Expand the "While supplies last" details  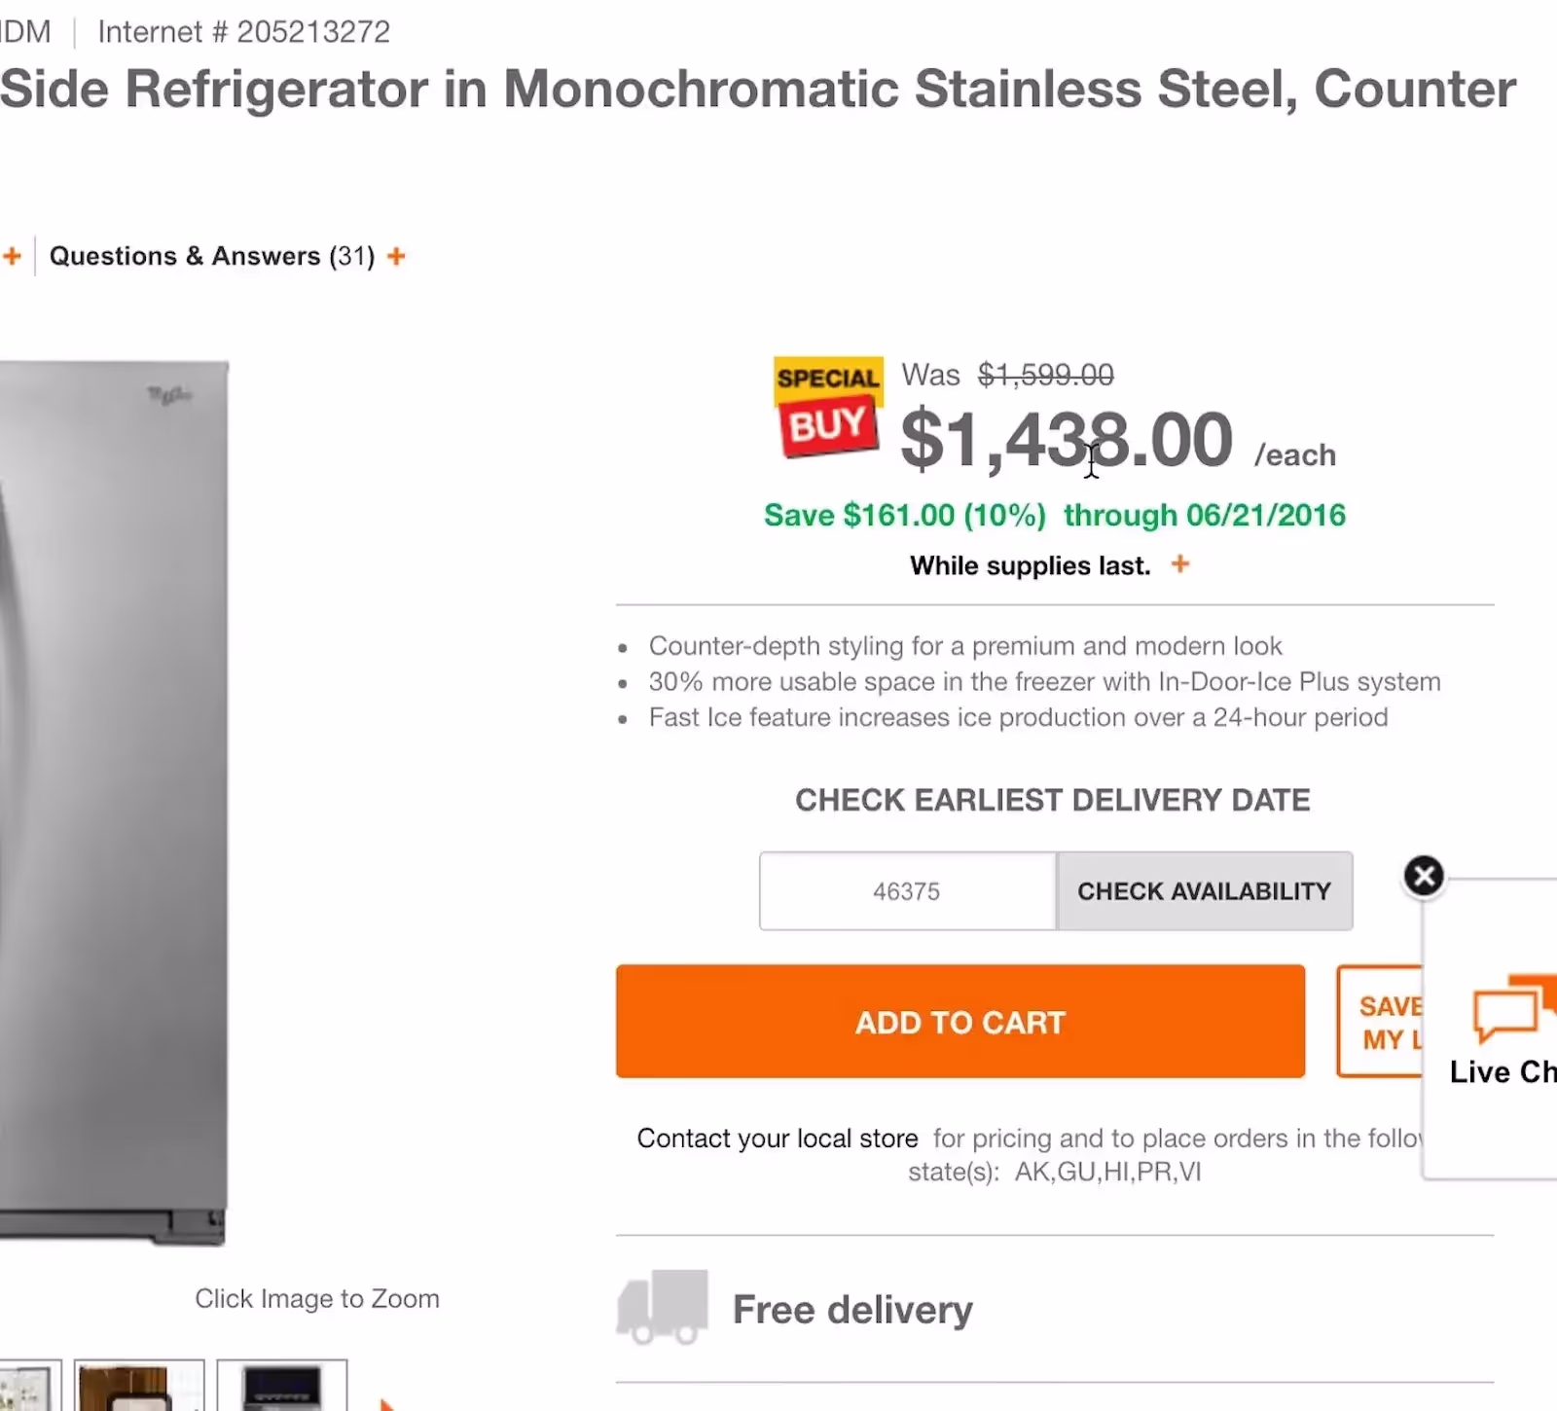tap(1180, 564)
